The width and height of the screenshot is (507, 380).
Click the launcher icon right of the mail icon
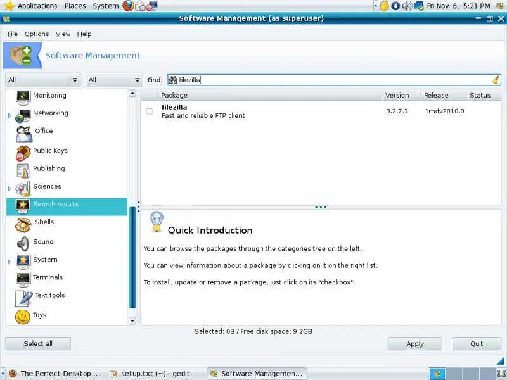151,6
